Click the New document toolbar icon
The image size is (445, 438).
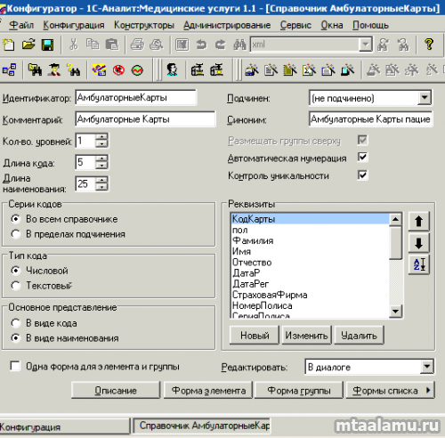click(x=9, y=45)
